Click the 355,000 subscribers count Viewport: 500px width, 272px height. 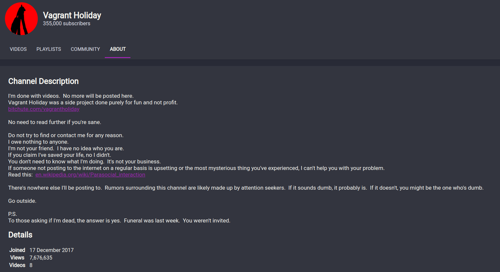tap(66, 24)
